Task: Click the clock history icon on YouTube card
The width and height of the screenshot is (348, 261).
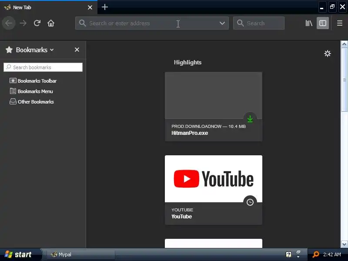Action: tap(250, 202)
